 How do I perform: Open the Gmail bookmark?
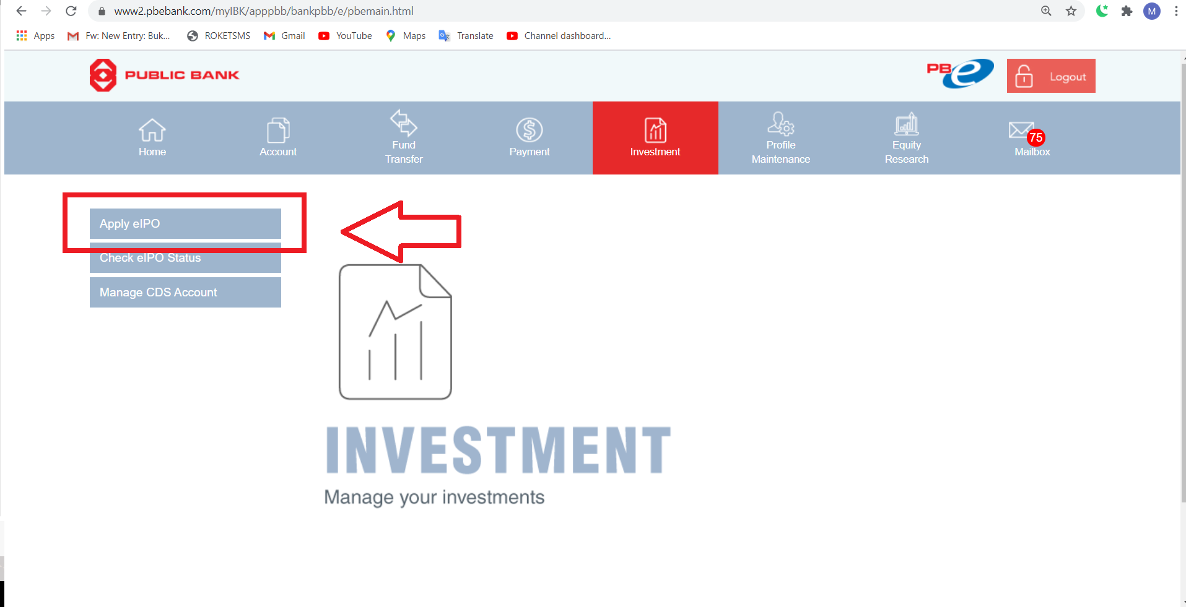pos(285,36)
